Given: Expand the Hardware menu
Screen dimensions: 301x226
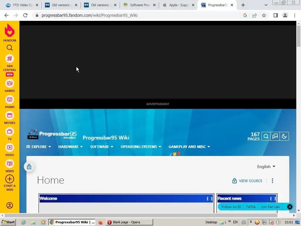Looking at the screenshot, I should pyautogui.click(x=71, y=147).
